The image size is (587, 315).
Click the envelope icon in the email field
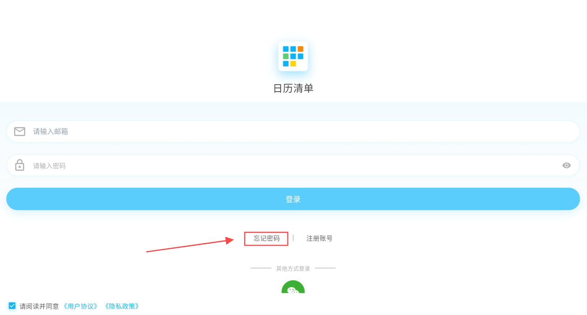[x=20, y=131]
